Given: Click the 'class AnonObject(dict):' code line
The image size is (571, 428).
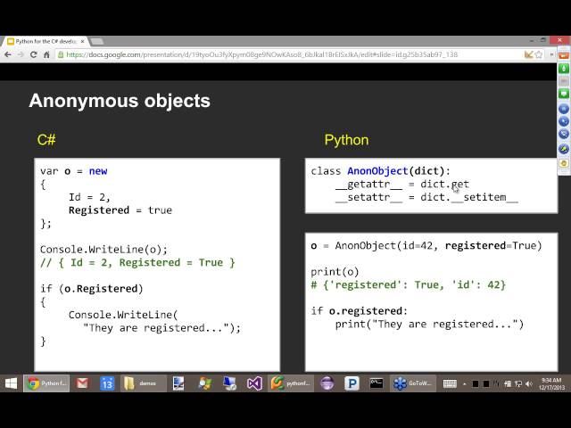Looking at the screenshot, I should [381, 171].
